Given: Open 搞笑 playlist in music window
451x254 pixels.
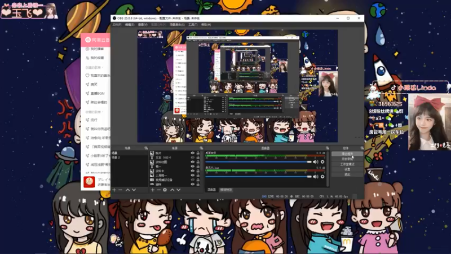Looking at the screenshot, I should [x=94, y=84].
